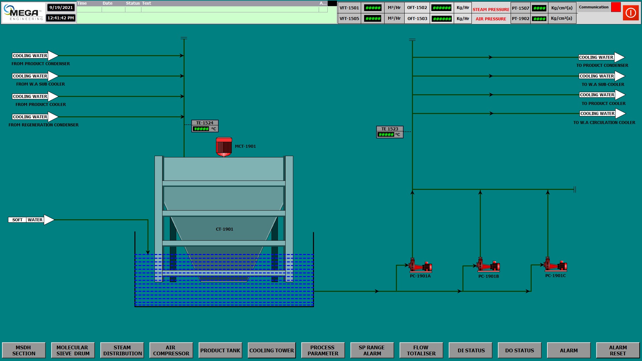This screenshot has height=361, width=642.
Task: Open the Flow Totaliser page
Action: click(421, 350)
